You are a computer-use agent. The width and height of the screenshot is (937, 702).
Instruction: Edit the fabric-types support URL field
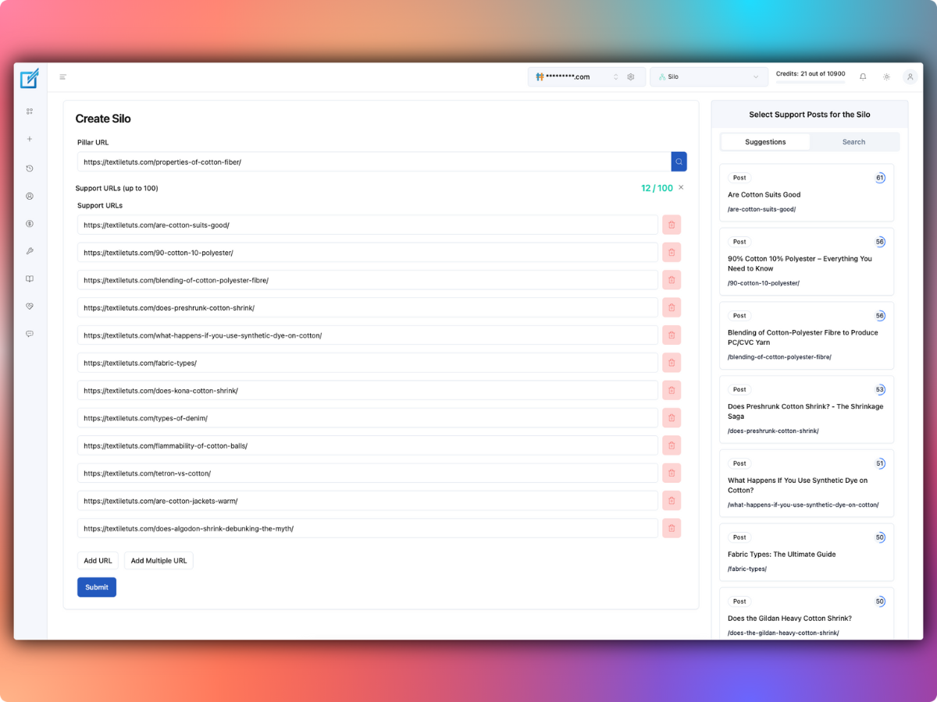(368, 363)
